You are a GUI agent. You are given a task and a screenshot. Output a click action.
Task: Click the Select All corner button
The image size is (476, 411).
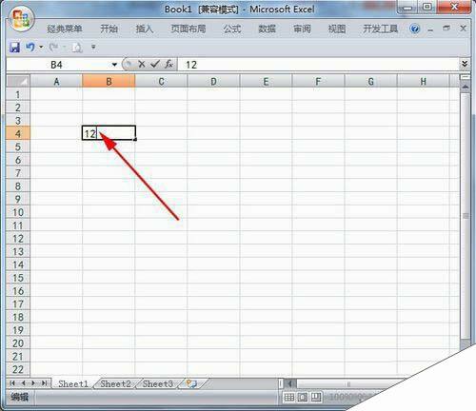pyautogui.click(x=18, y=81)
